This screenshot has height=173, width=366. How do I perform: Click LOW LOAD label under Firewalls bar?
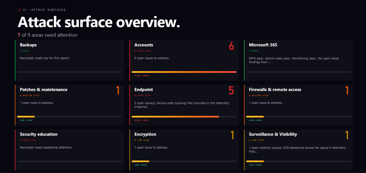tap(255, 120)
